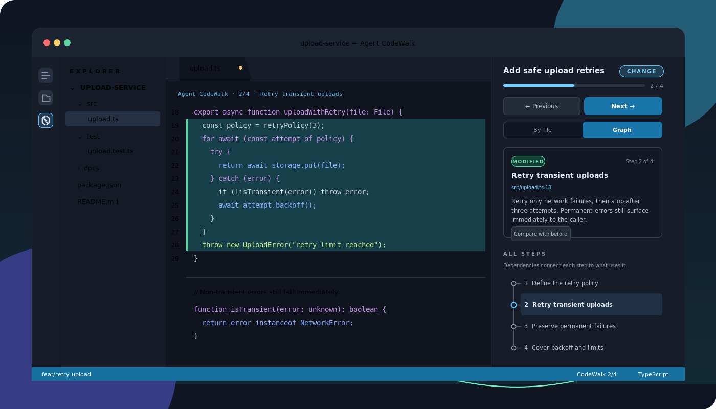Image resolution: width=716 pixels, height=409 pixels.
Task: Click the walkthrough progress bar
Action: pyautogui.click(x=574, y=86)
